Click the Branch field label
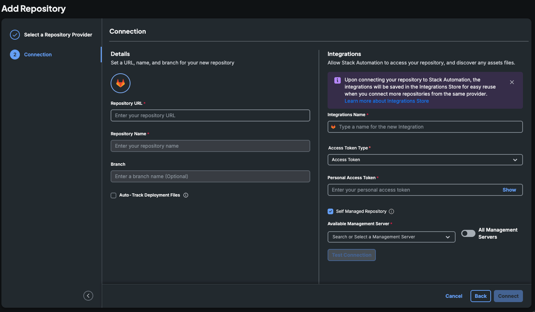The width and height of the screenshot is (535, 312). coord(118,164)
